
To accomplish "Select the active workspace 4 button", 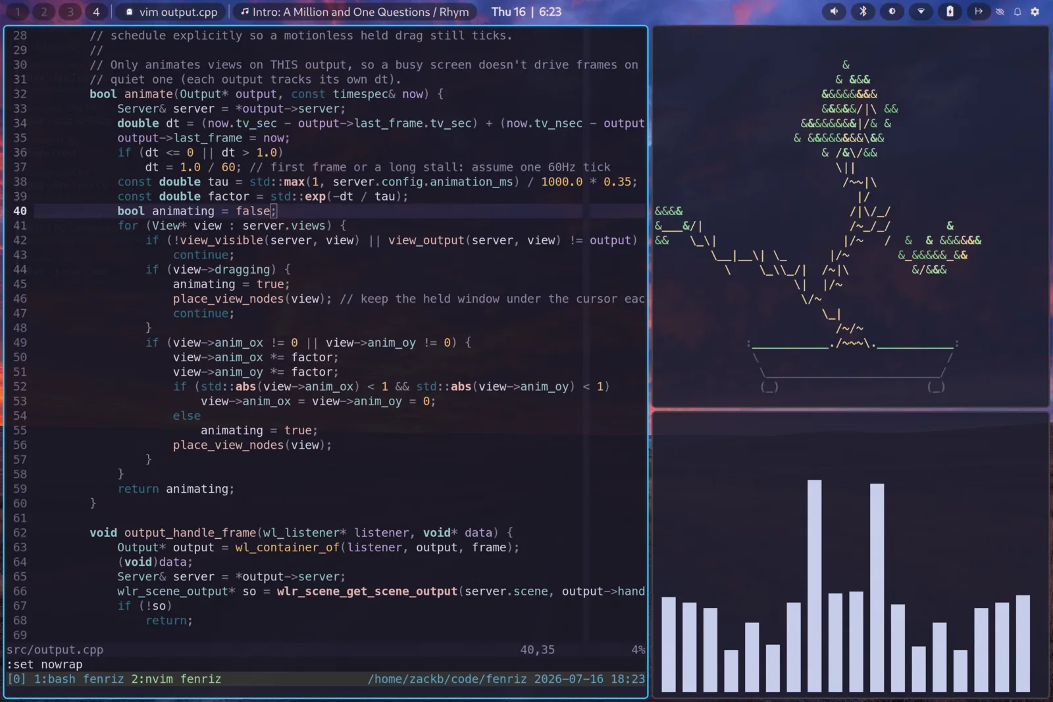I will pos(96,12).
